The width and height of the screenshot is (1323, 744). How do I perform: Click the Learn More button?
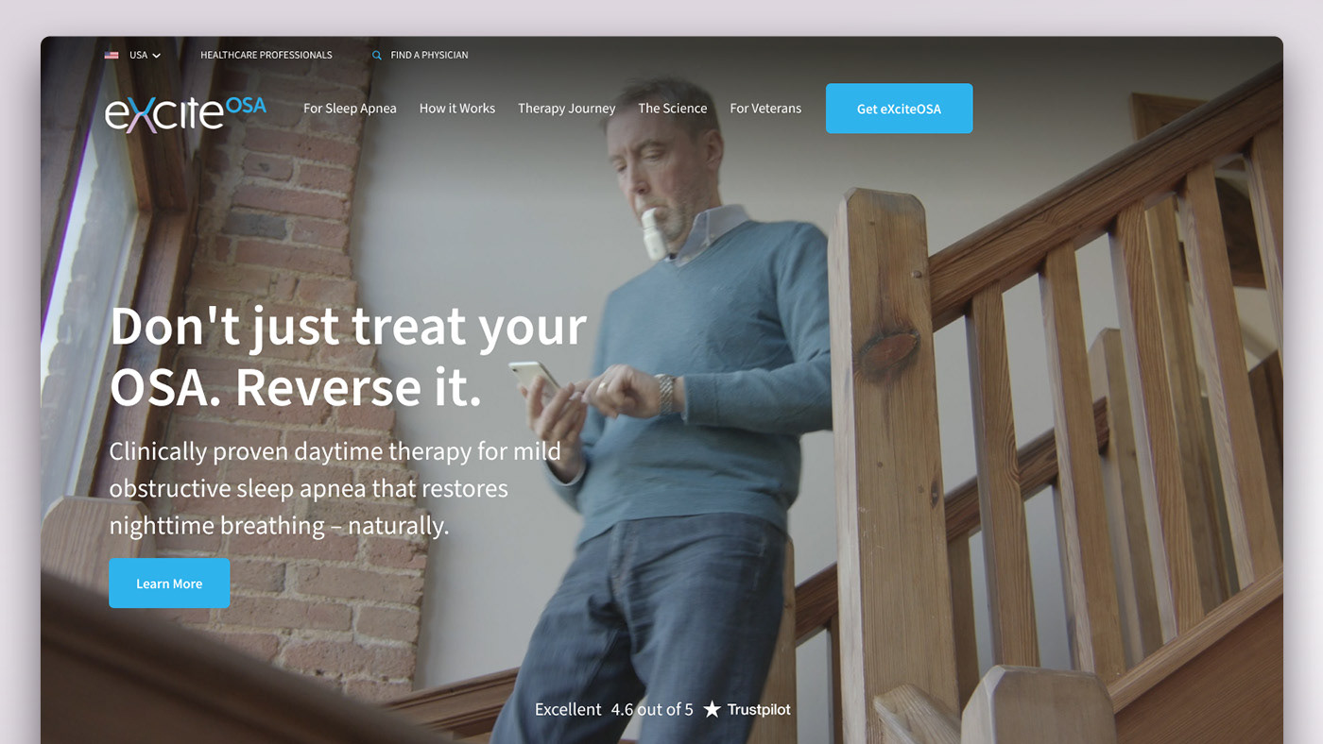(169, 583)
